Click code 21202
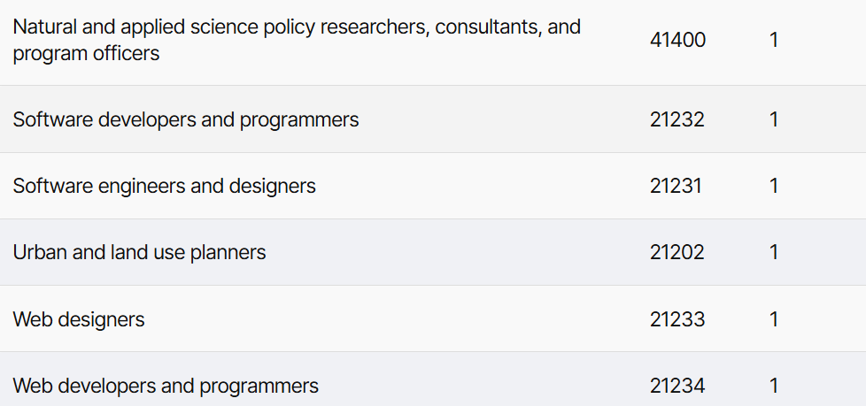 (x=677, y=252)
